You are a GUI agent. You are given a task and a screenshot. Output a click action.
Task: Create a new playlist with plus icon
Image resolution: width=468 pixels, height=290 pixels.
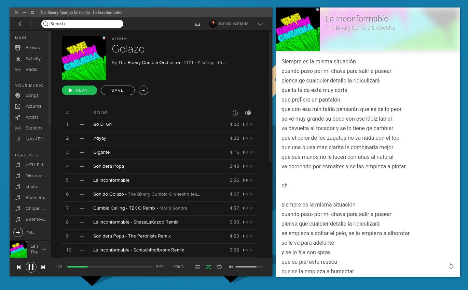tap(18, 232)
